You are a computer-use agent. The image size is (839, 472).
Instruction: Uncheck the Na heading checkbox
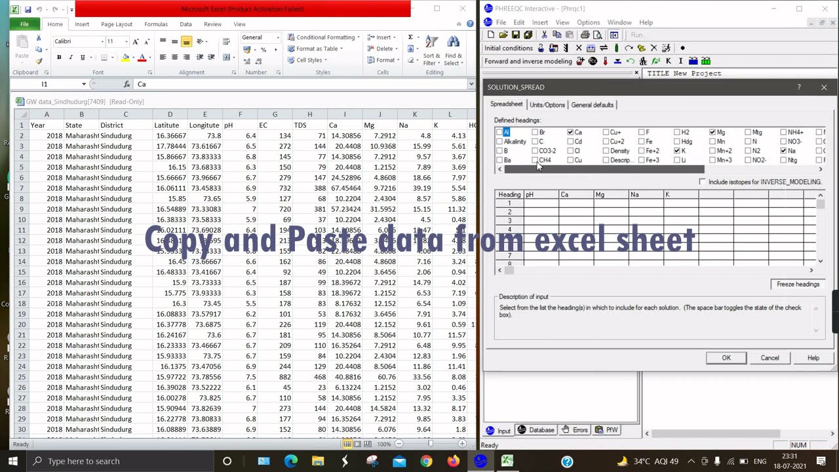(783, 151)
